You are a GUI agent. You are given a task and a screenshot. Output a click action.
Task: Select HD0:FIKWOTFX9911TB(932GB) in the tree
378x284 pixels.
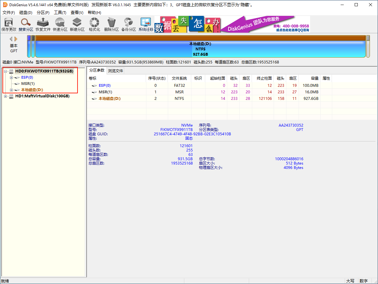click(44, 71)
